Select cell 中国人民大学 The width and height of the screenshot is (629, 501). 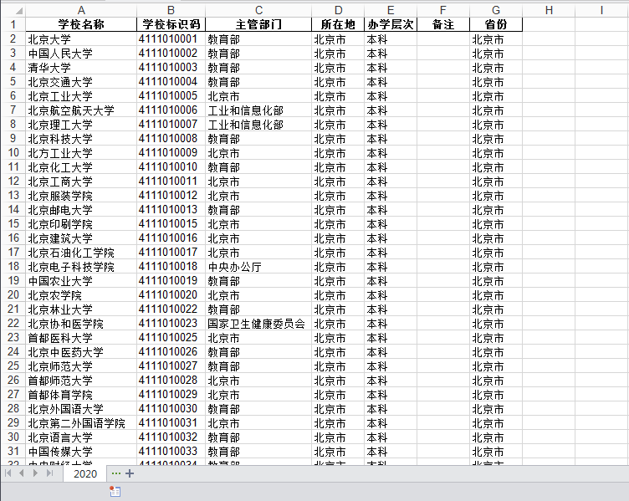[81, 54]
